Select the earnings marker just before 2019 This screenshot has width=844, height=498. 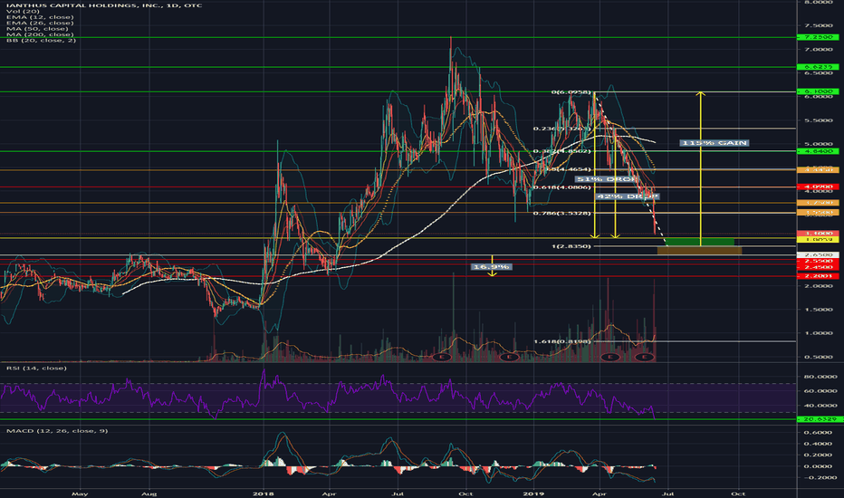coord(509,357)
